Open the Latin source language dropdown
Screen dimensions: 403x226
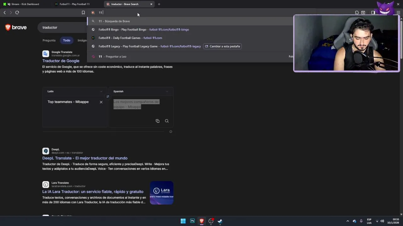pyautogui.click(x=75, y=91)
